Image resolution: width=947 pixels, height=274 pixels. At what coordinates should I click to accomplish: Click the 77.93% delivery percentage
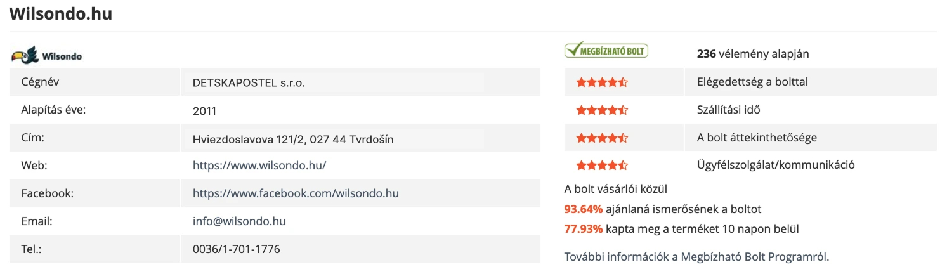[583, 228]
